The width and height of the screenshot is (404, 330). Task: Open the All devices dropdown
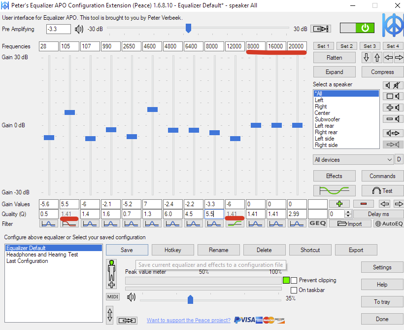click(x=353, y=160)
